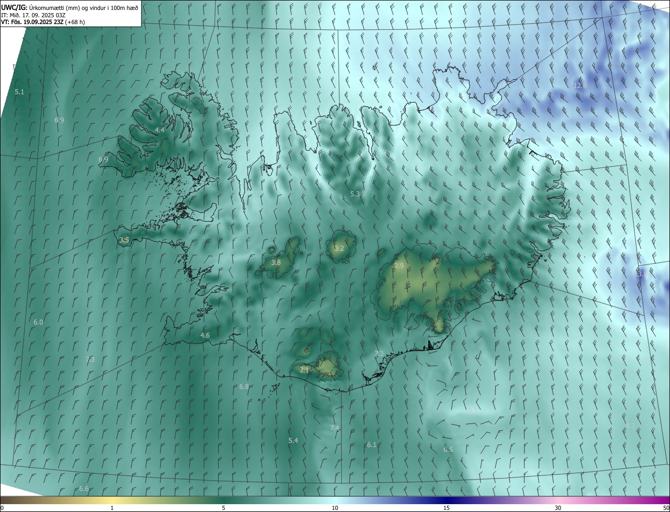670x512 pixels.
Task: Click the 4.6 value on the map
Action: tap(205, 335)
